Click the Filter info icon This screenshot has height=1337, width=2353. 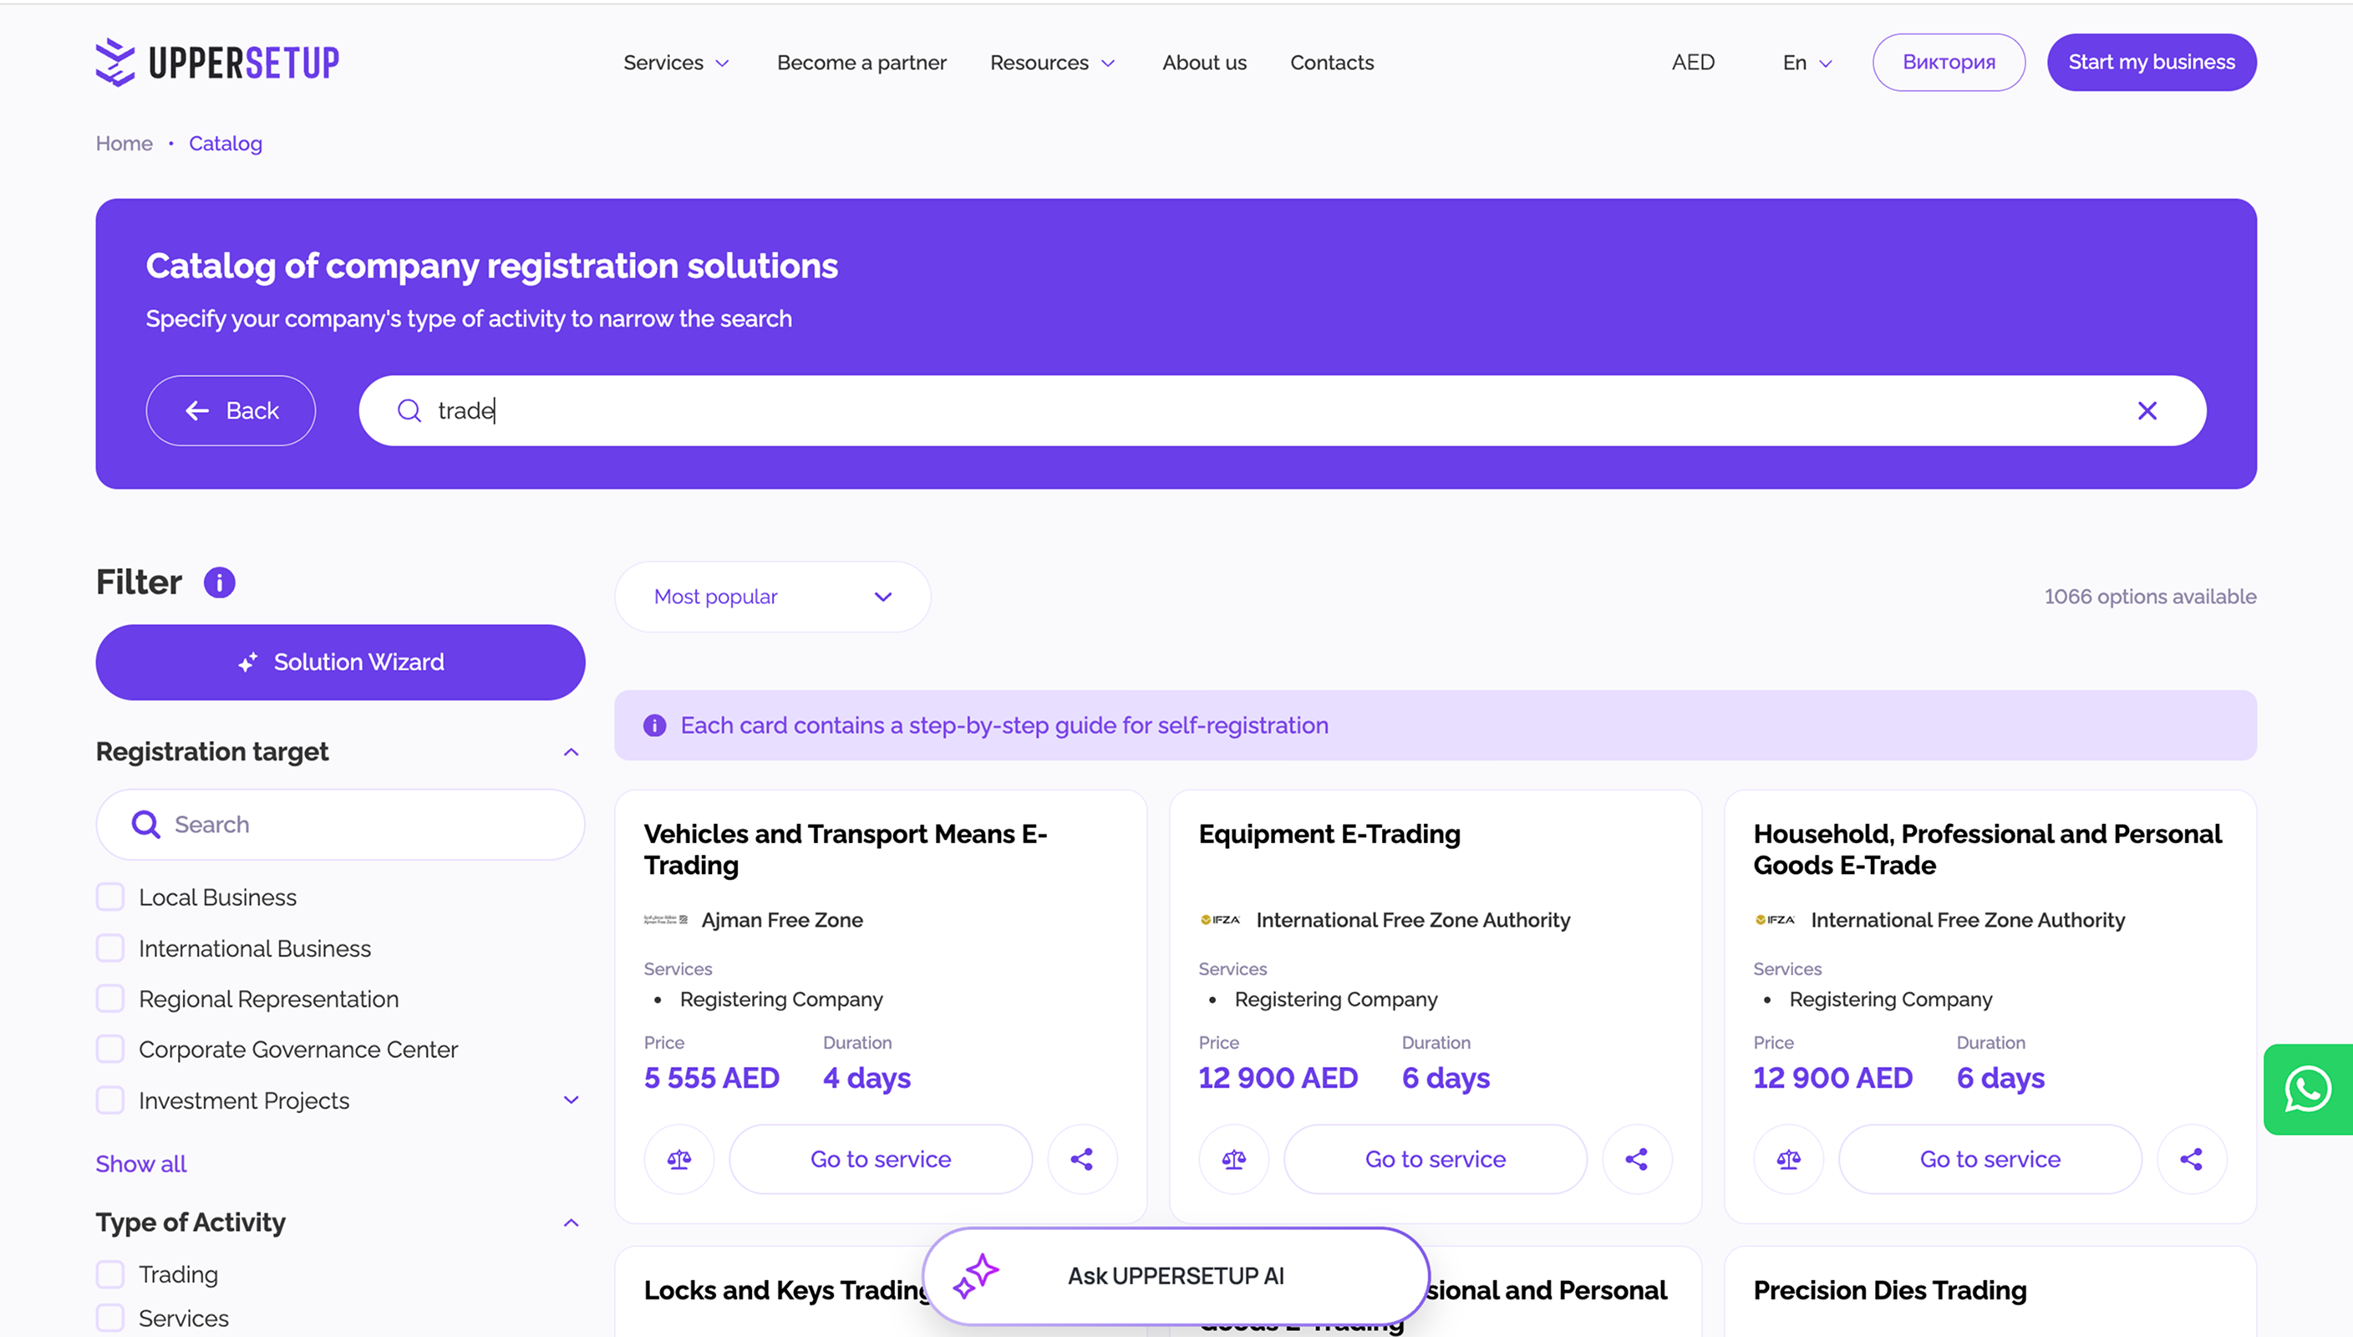coord(220,582)
